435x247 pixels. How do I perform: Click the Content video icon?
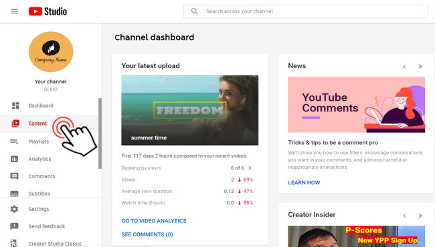click(15, 123)
